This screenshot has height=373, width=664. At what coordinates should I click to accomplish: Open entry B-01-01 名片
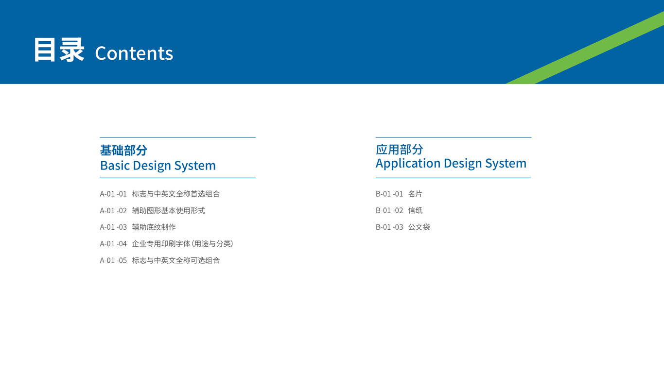(399, 194)
